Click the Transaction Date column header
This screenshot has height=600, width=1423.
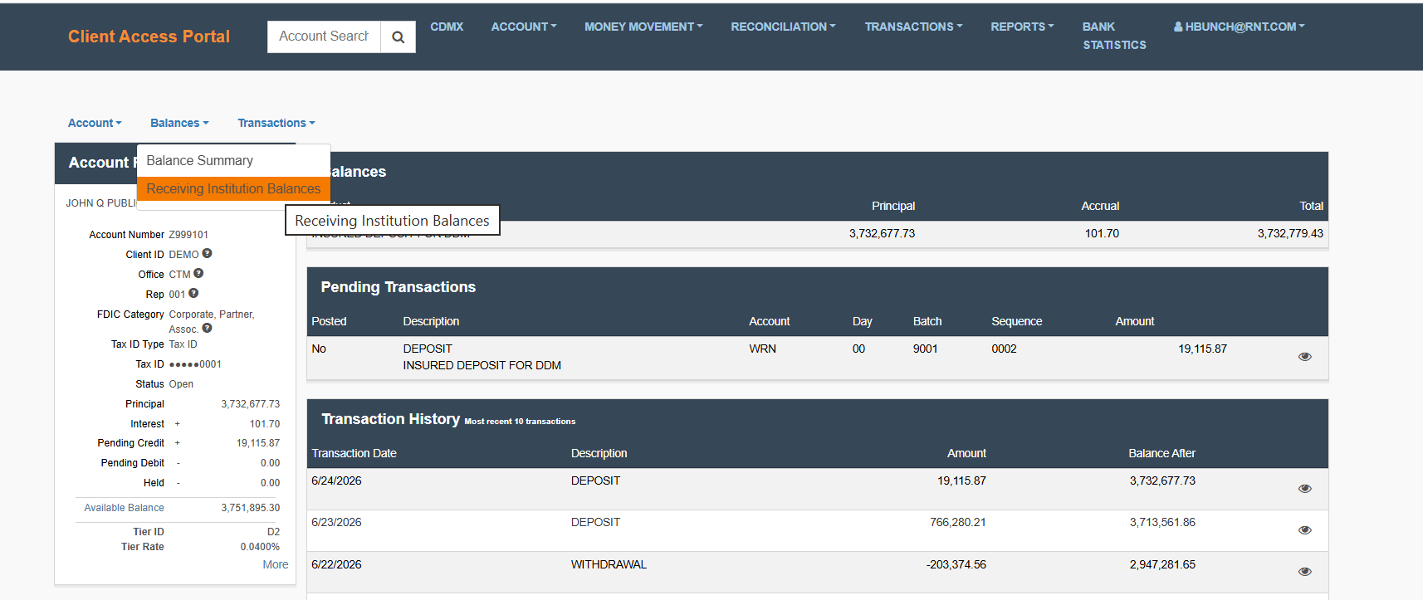(x=354, y=453)
